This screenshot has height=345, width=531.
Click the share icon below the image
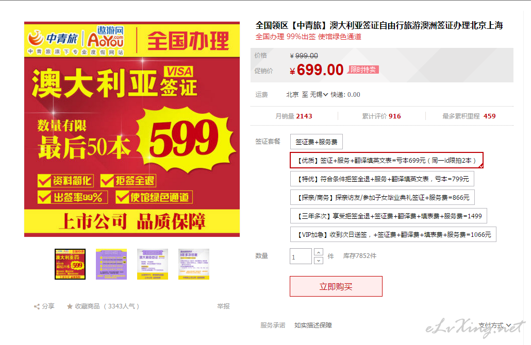[37, 306]
